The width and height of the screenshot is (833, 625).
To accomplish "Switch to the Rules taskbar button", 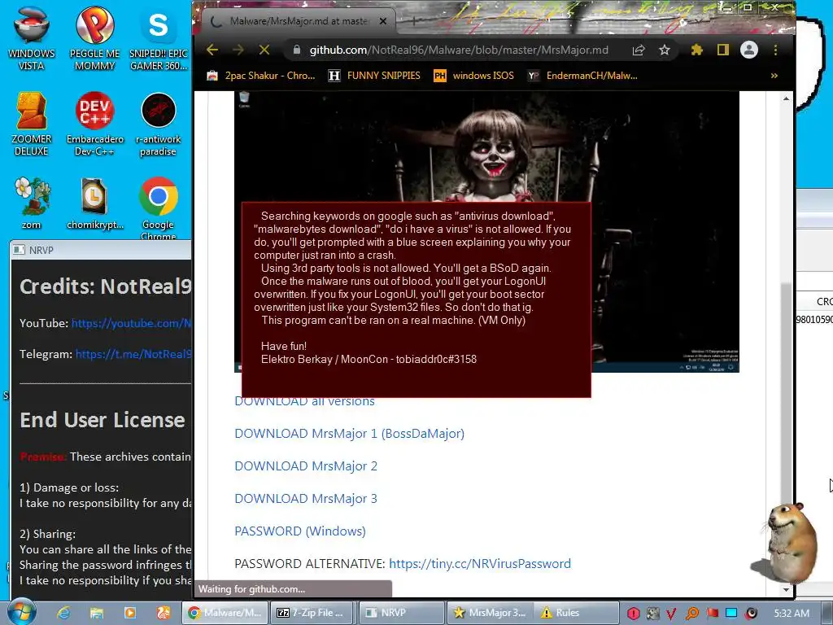I will pos(577,613).
